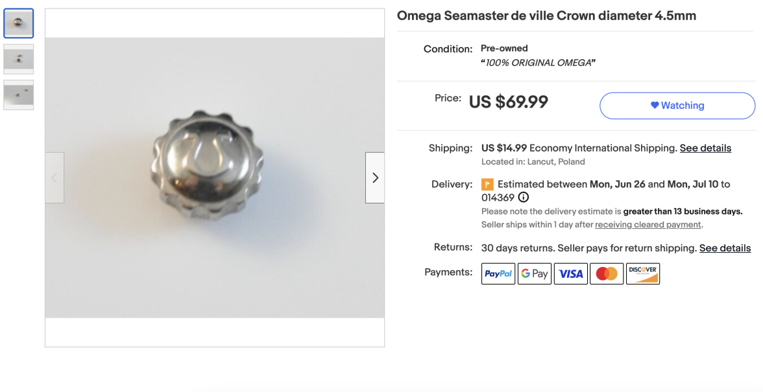This screenshot has height=392, width=763.
Task: Click receiving cleared payment link
Action: pos(648,225)
